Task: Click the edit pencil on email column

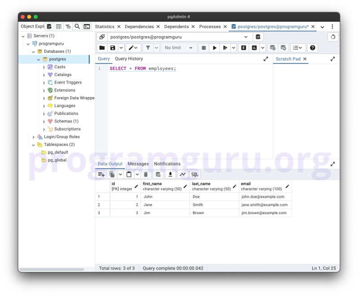Action: tap(287, 186)
